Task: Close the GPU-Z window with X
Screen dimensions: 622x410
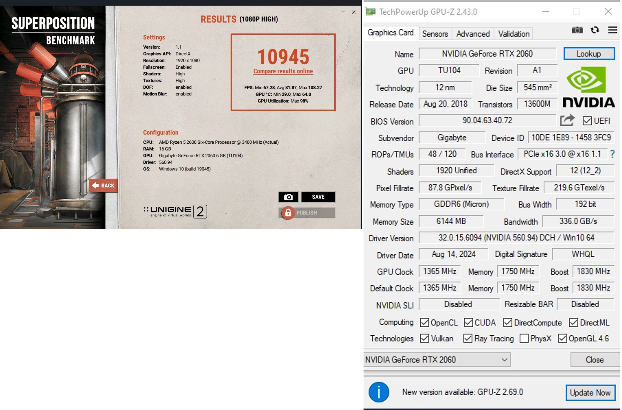Action: click(608, 12)
